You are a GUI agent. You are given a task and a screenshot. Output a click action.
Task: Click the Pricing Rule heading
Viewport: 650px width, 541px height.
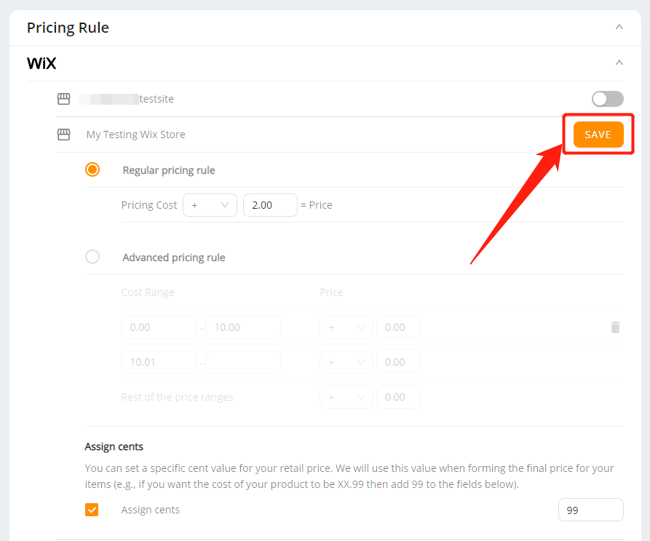pyautogui.click(x=68, y=28)
